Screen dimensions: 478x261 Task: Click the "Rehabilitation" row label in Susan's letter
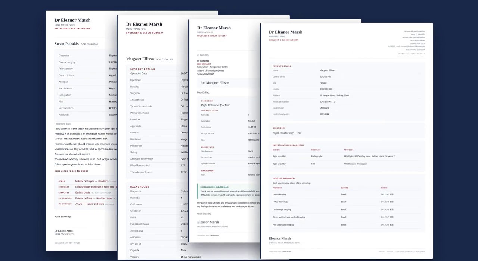(66, 108)
